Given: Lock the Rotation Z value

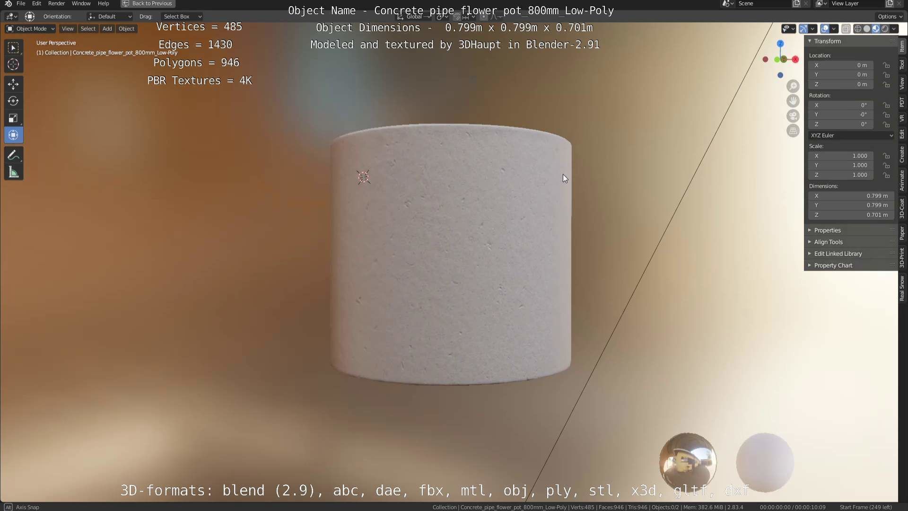Looking at the screenshot, I should point(887,124).
